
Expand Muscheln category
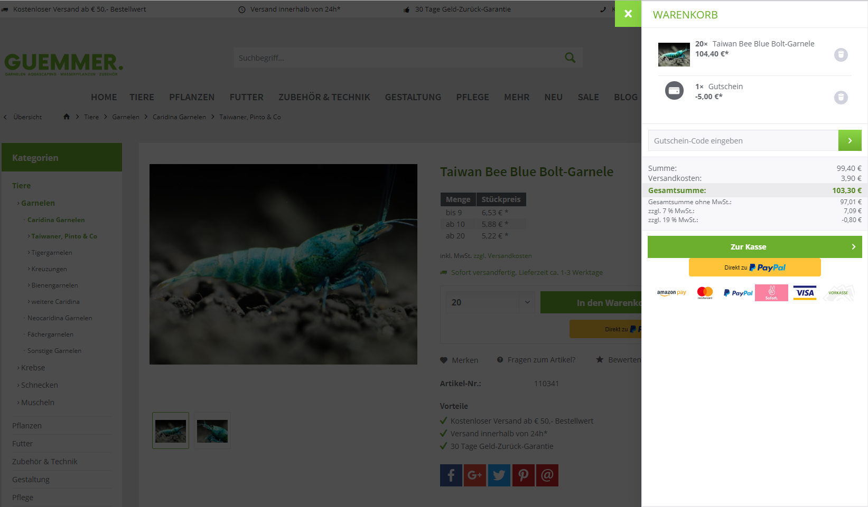click(x=38, y=403)
